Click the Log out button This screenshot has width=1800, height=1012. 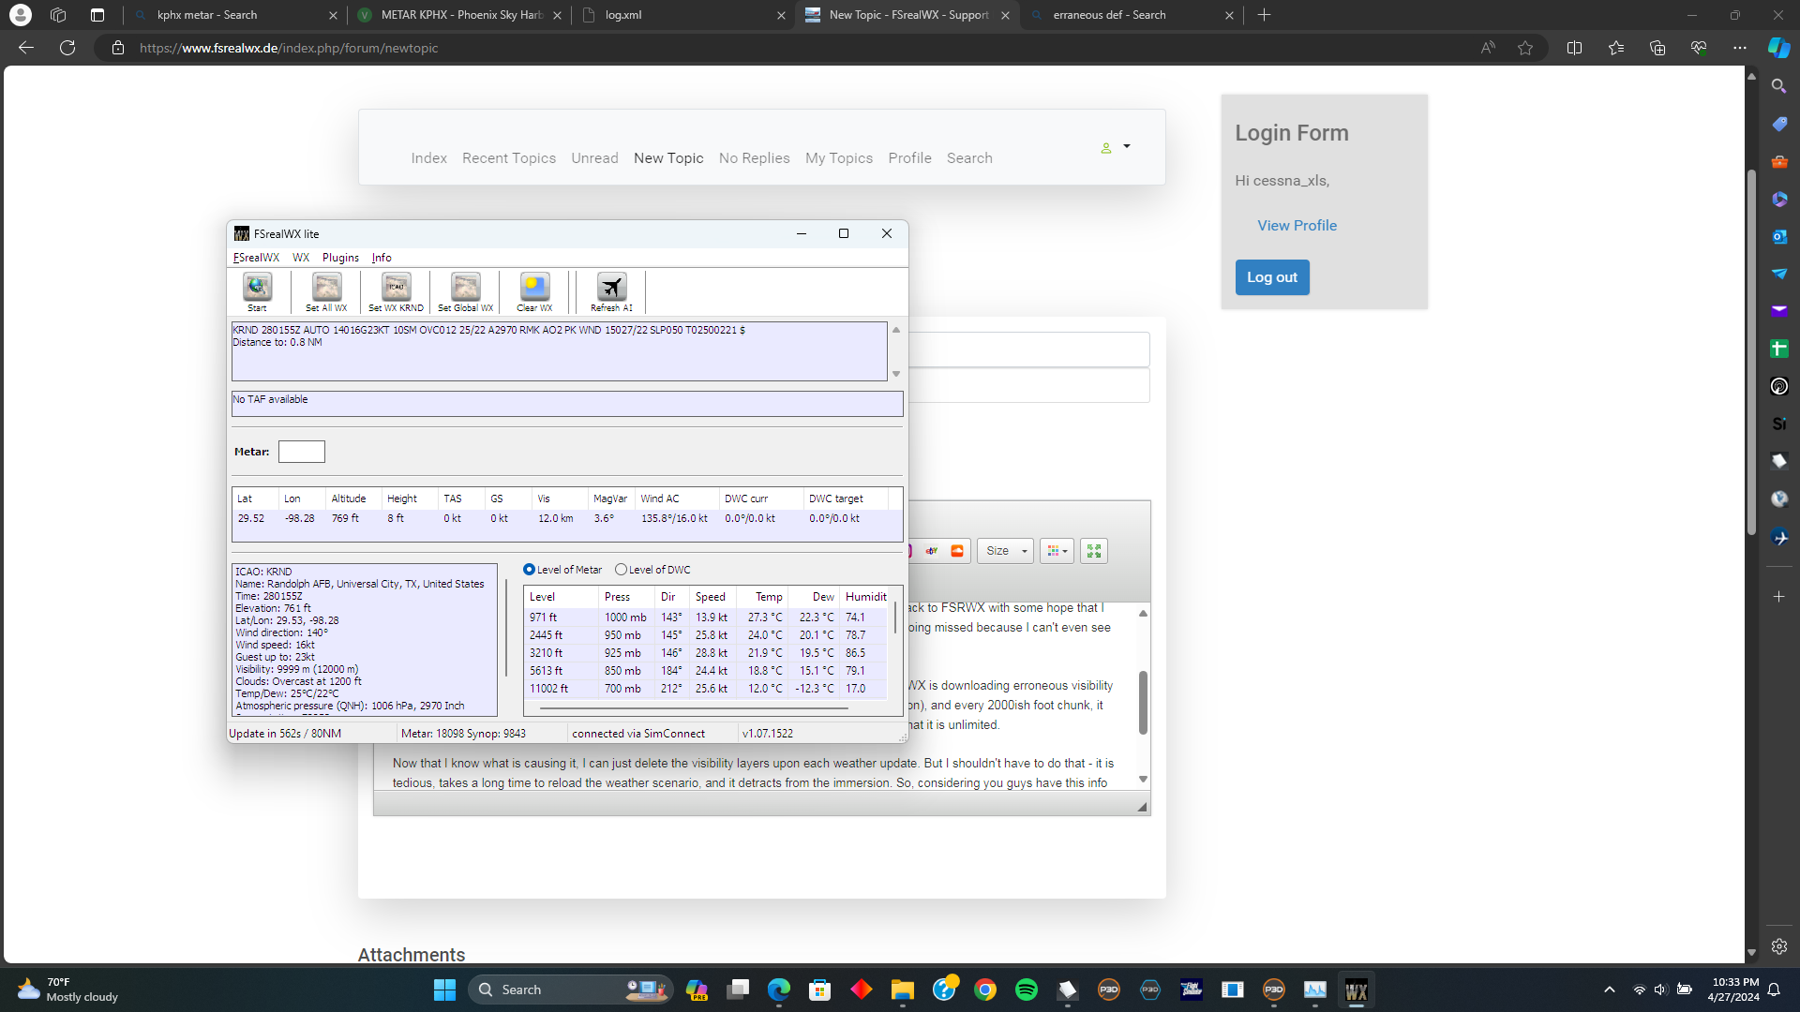point(1271,277)
